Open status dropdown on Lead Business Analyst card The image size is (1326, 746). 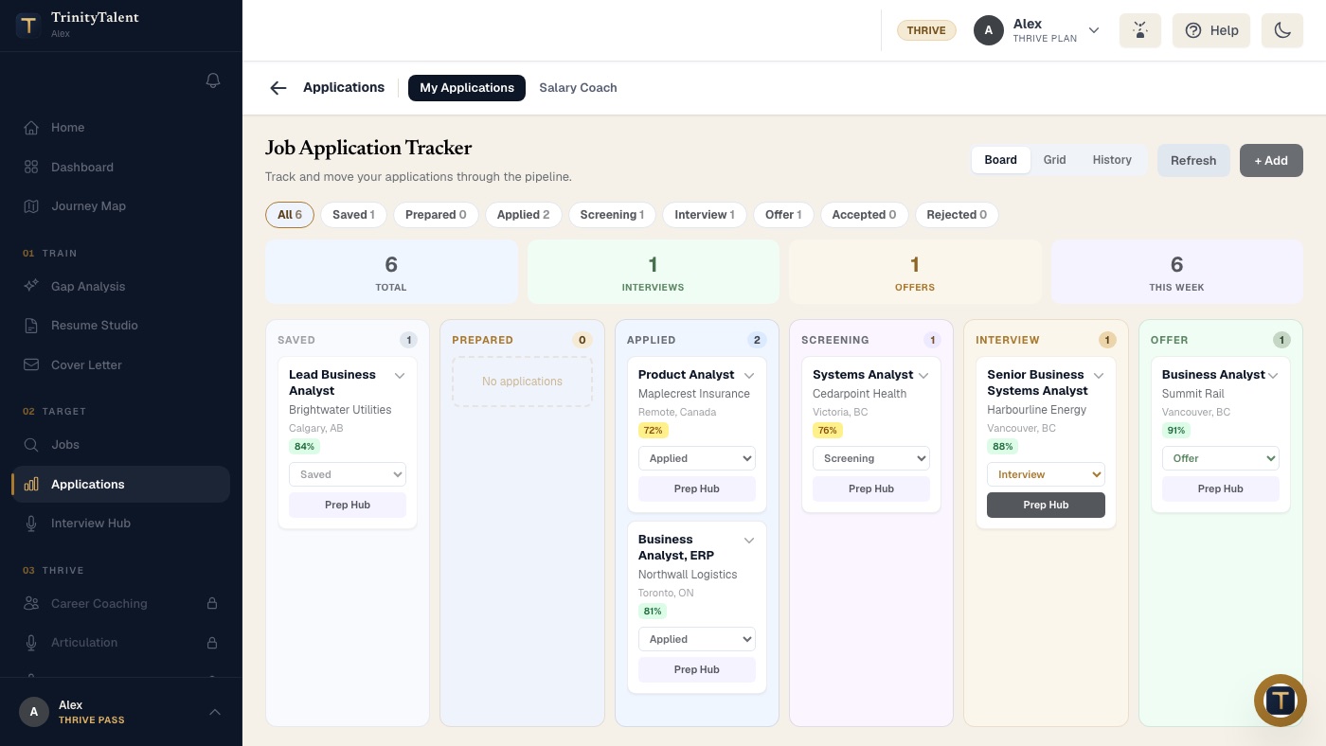point(348,474)
